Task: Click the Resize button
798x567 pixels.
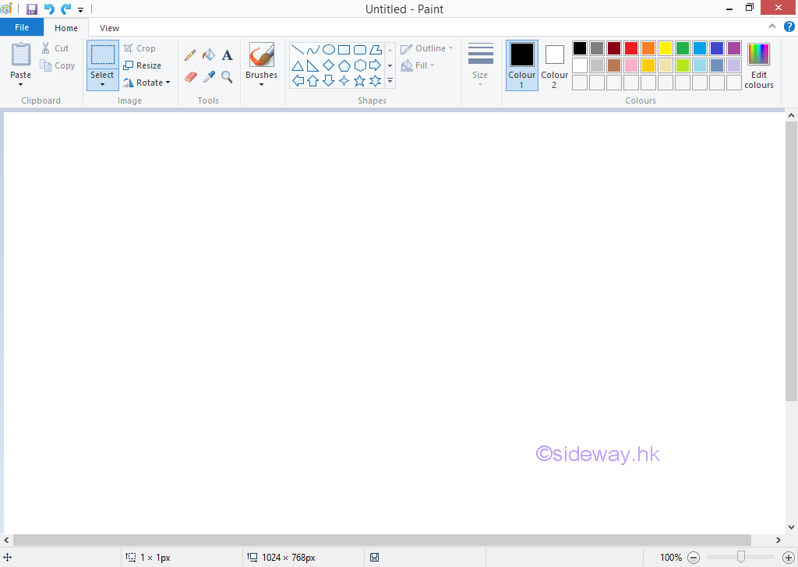Action: click(143, 65)
